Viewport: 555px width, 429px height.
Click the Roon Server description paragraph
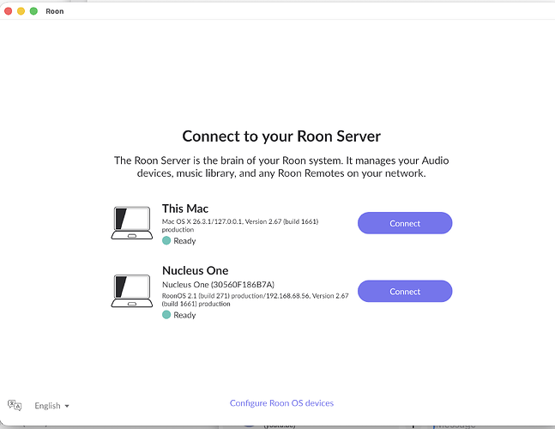pyautogui.click(x=281, y=166)
